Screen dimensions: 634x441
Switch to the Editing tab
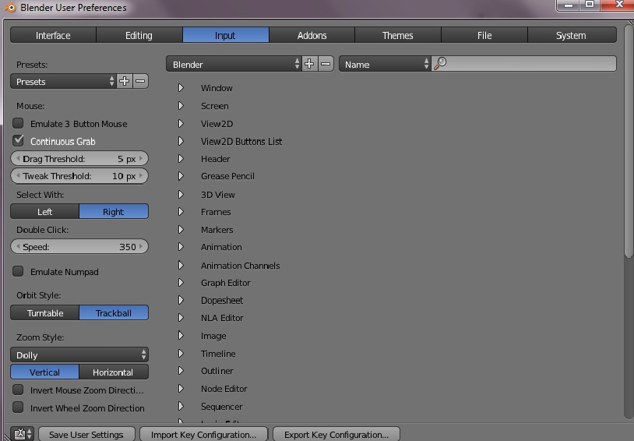139,35
